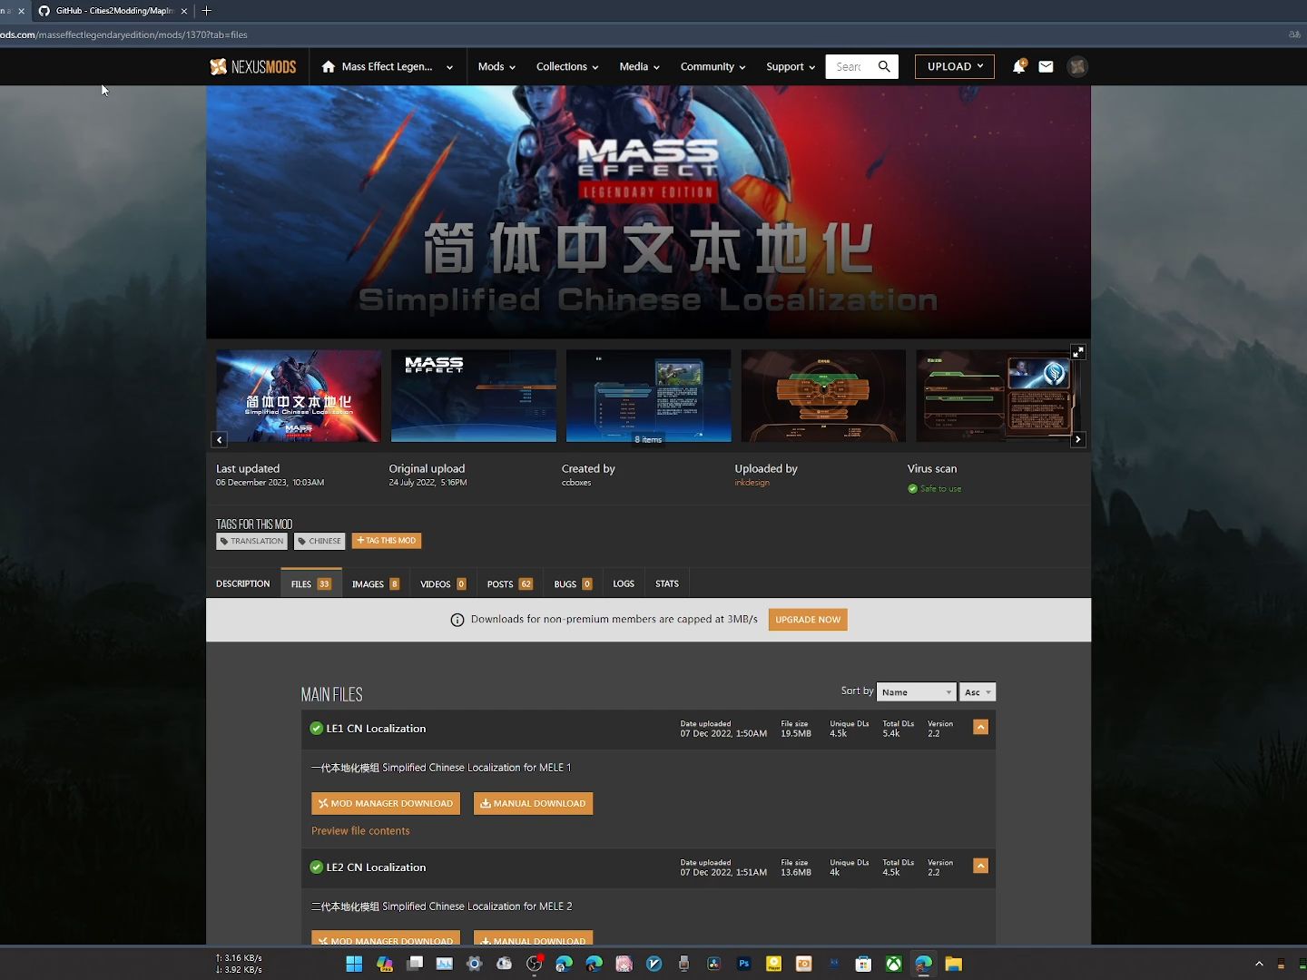Collapse the LE1 CN Localization file entry

[980, 727]
